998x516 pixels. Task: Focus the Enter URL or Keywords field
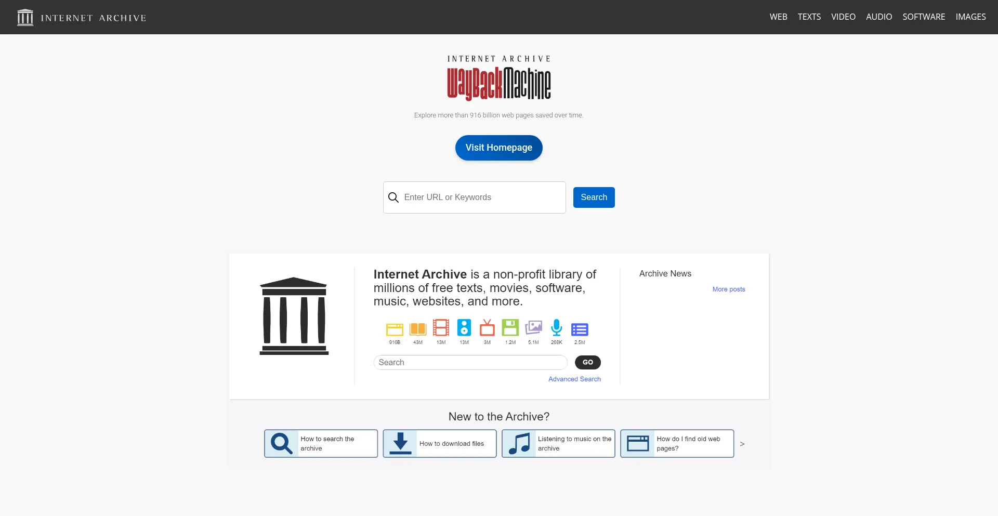(481, 197)
